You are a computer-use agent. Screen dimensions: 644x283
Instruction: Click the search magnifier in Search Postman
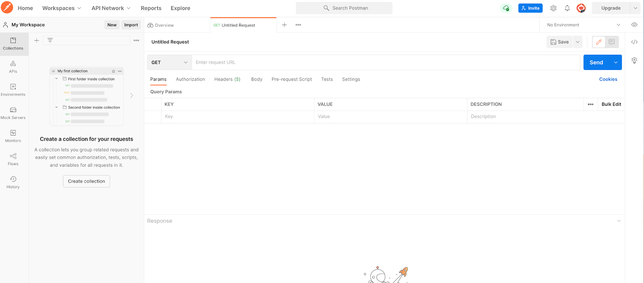coord(326,8)
